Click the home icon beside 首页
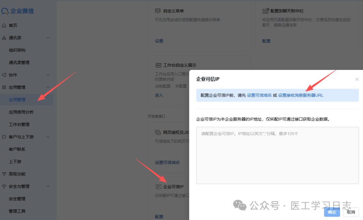The width and height of the screenshot is (363, 220). [x=5, y=25]
